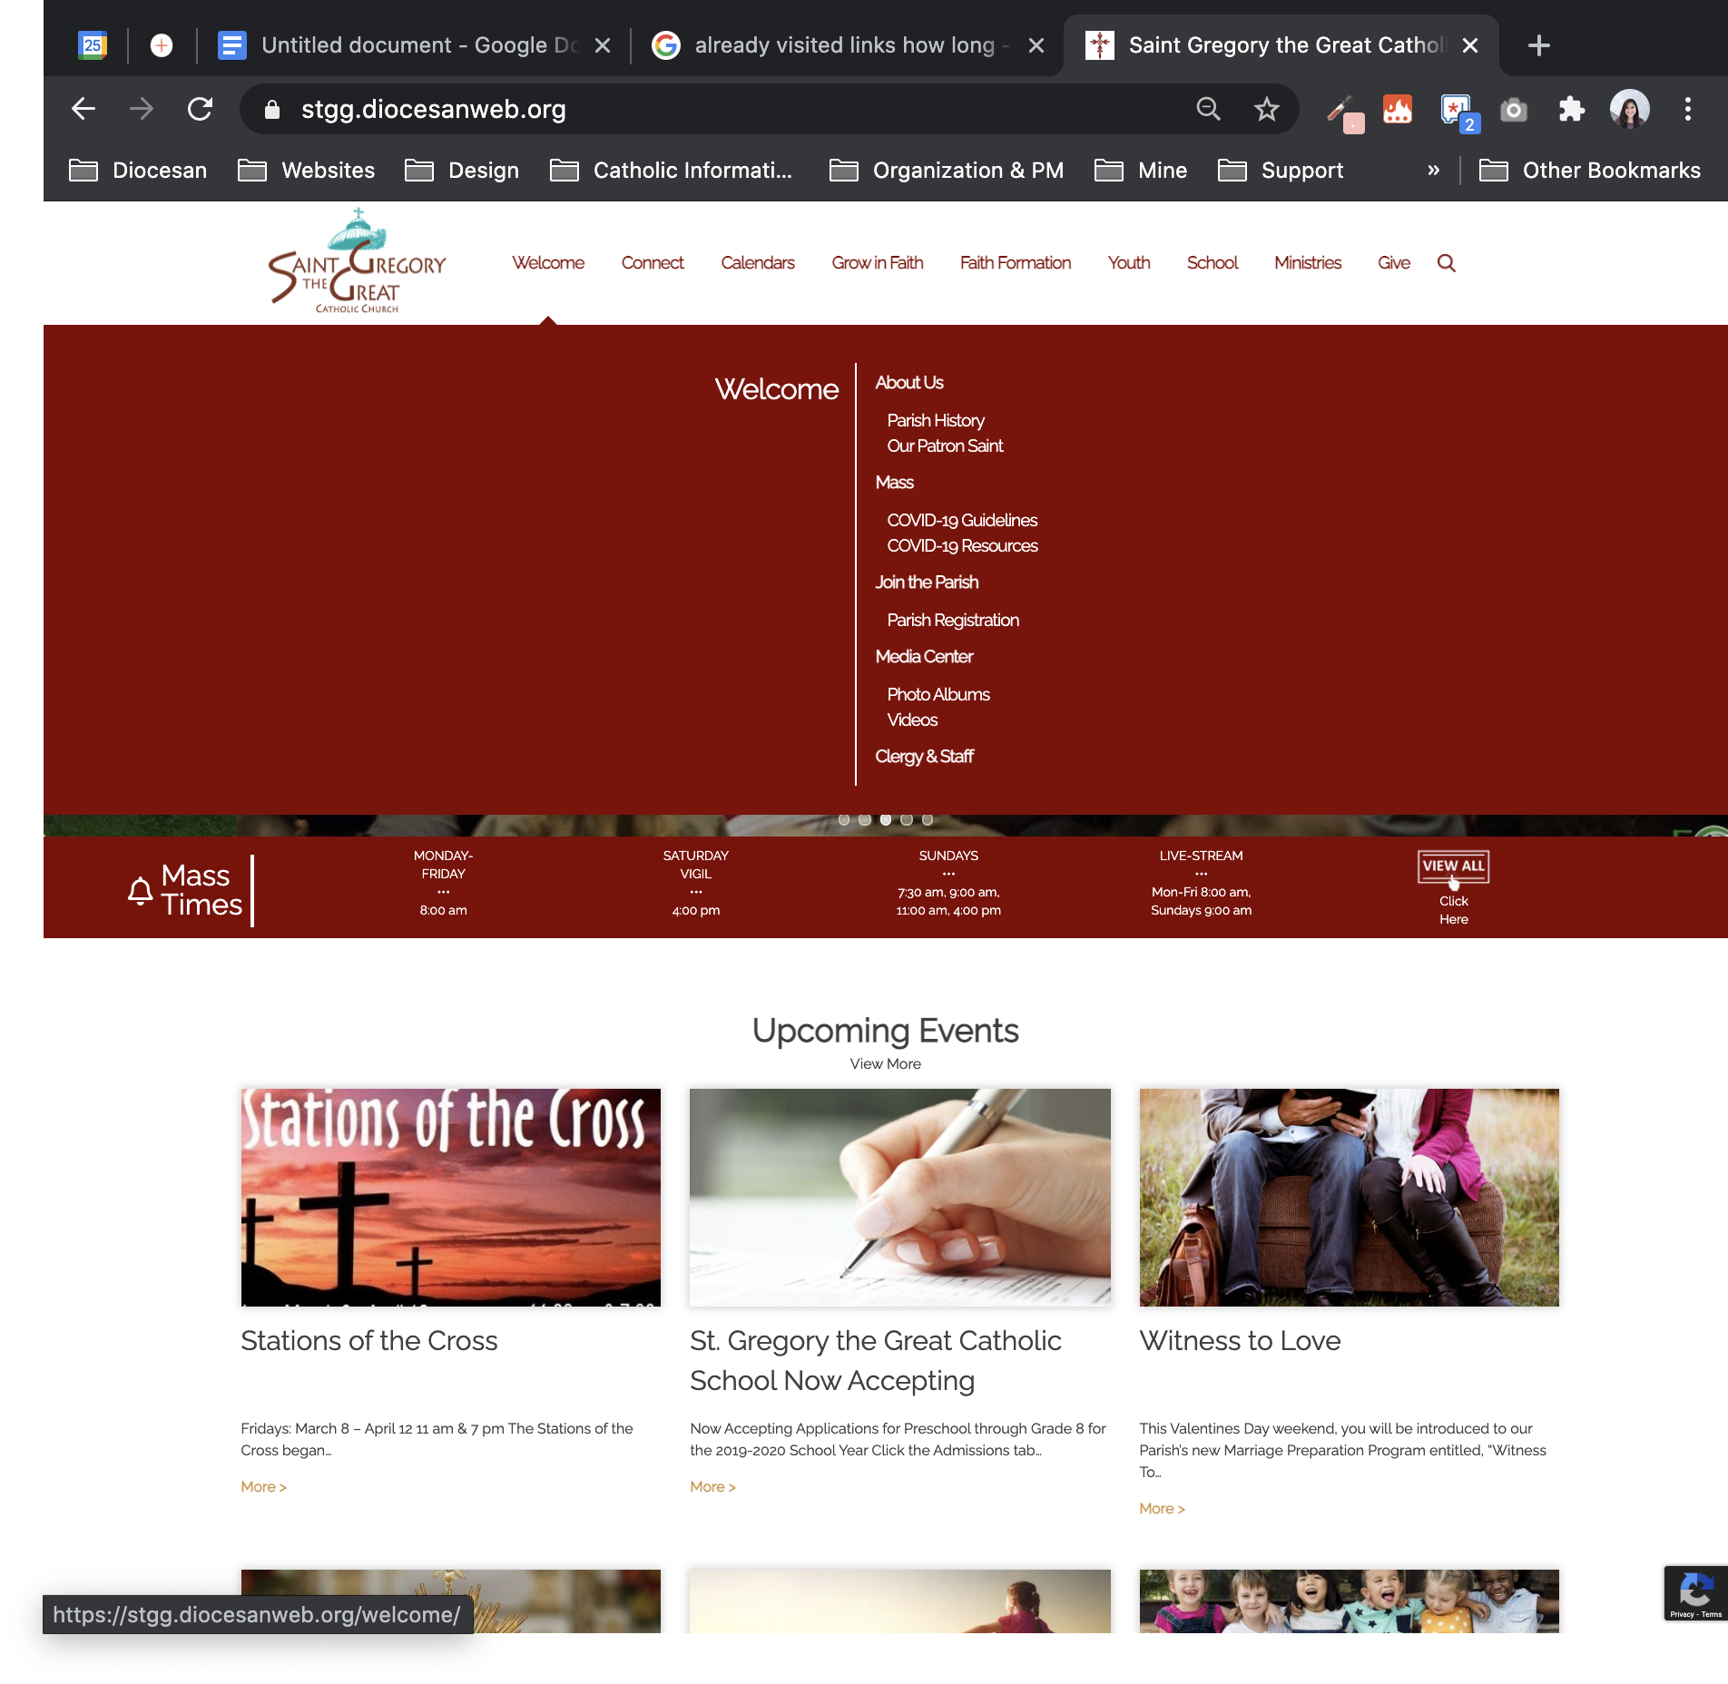This screenshot has height=1684, width=1728.
Task: Reload the current page
Action: coord(200,110)
